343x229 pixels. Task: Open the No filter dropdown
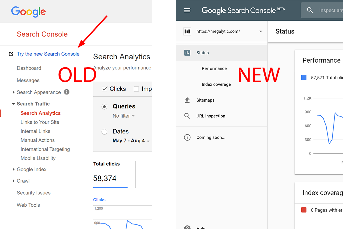click(x=124, y=116)
